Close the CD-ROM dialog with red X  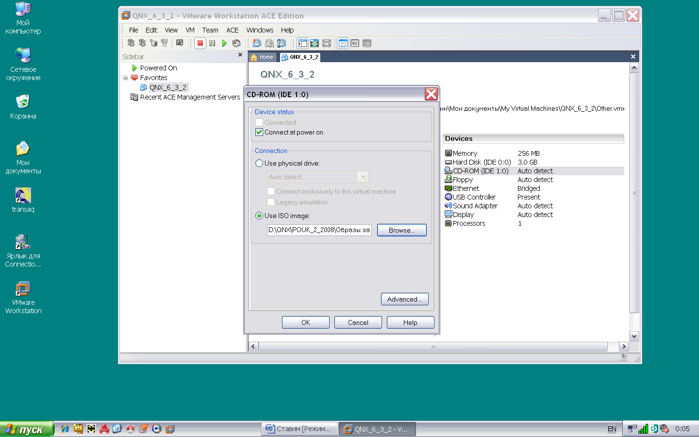click(431, 94)
